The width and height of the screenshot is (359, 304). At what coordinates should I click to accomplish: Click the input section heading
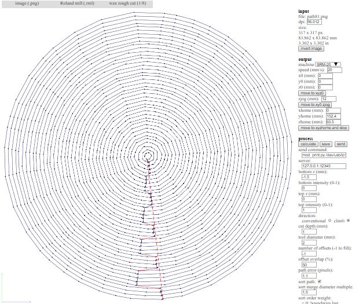[303, 11]
